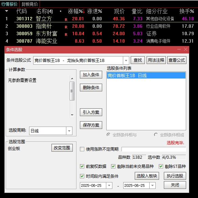Sort by the 代码 column header
The image size is (198, 198).
pyautogui.click(x=21, y=11)
